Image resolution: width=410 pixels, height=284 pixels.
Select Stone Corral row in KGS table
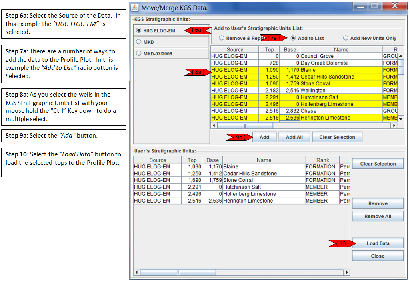point(304,83)
